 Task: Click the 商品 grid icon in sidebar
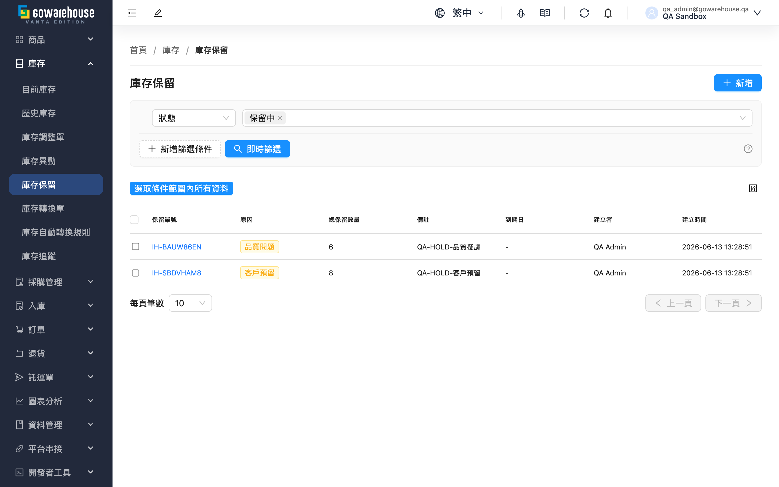19,39
